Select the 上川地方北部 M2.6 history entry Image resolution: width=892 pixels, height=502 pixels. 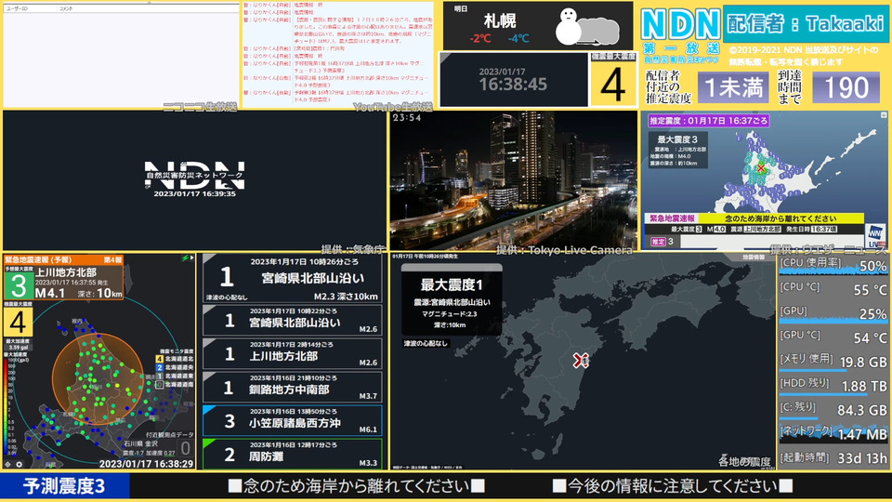(293, 353)
